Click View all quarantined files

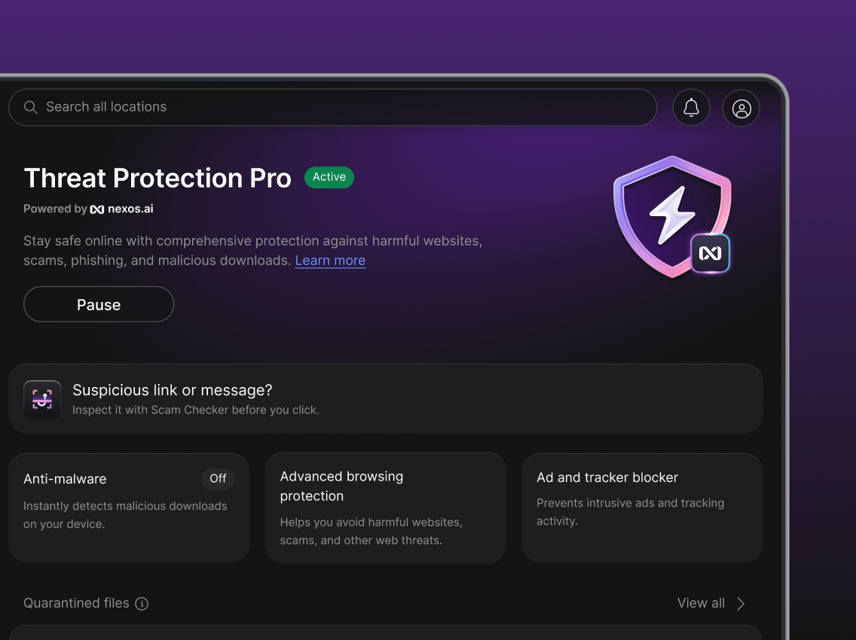click(x=701, y=603)
